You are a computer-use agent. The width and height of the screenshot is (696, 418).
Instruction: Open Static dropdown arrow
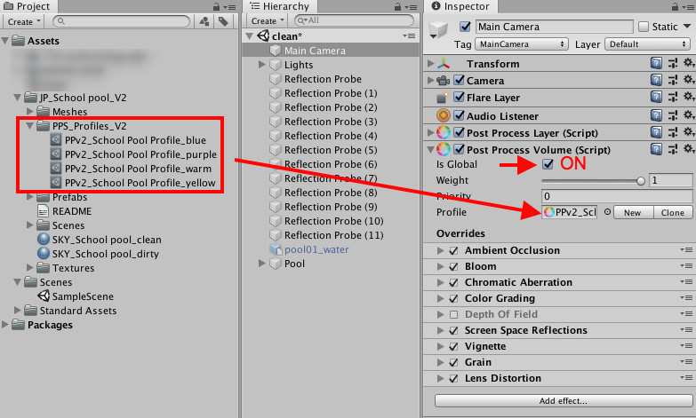click(687, 27)
